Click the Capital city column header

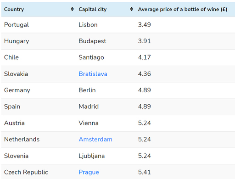(x=93, y=9)
